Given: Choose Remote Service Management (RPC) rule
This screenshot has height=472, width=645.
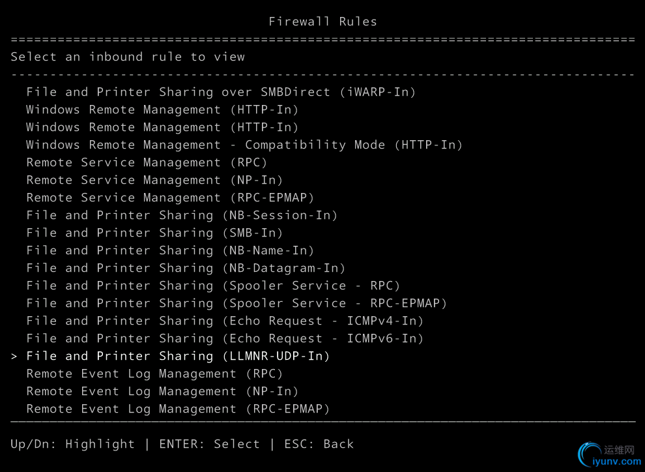Looking at the screenshot, I should pos(147,162).
